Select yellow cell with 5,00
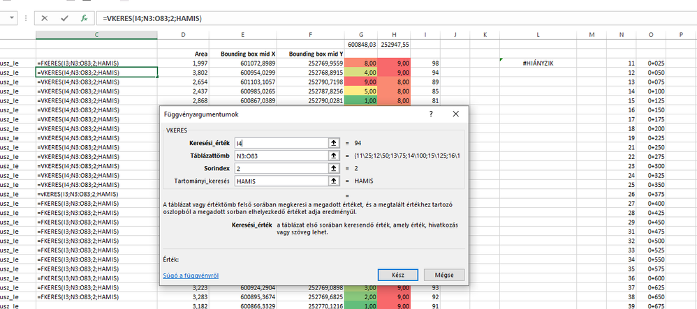The image size is (697, 309). click(x=361, y=91)
